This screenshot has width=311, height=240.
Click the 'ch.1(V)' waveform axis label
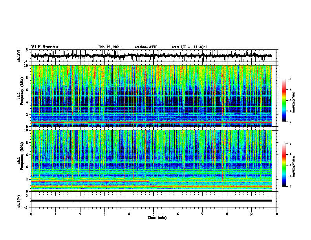click(x=19, y=56)
